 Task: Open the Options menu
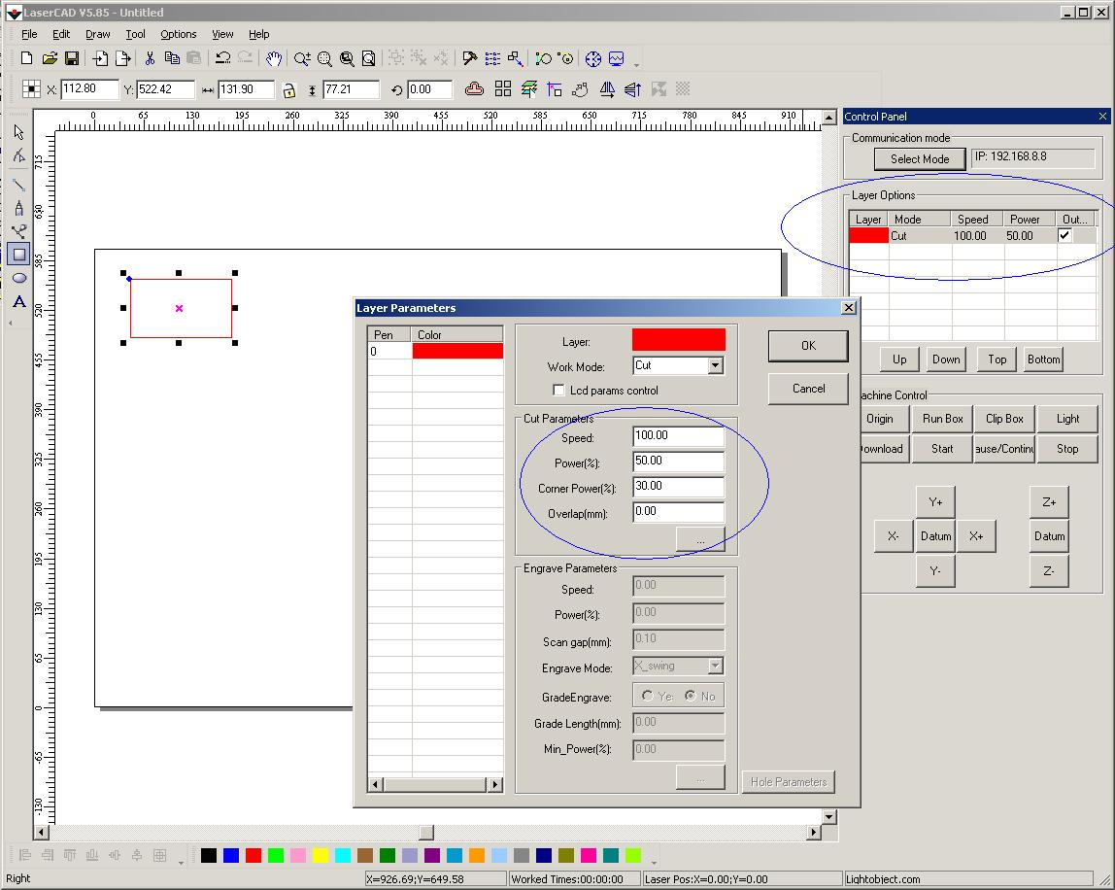179,34
